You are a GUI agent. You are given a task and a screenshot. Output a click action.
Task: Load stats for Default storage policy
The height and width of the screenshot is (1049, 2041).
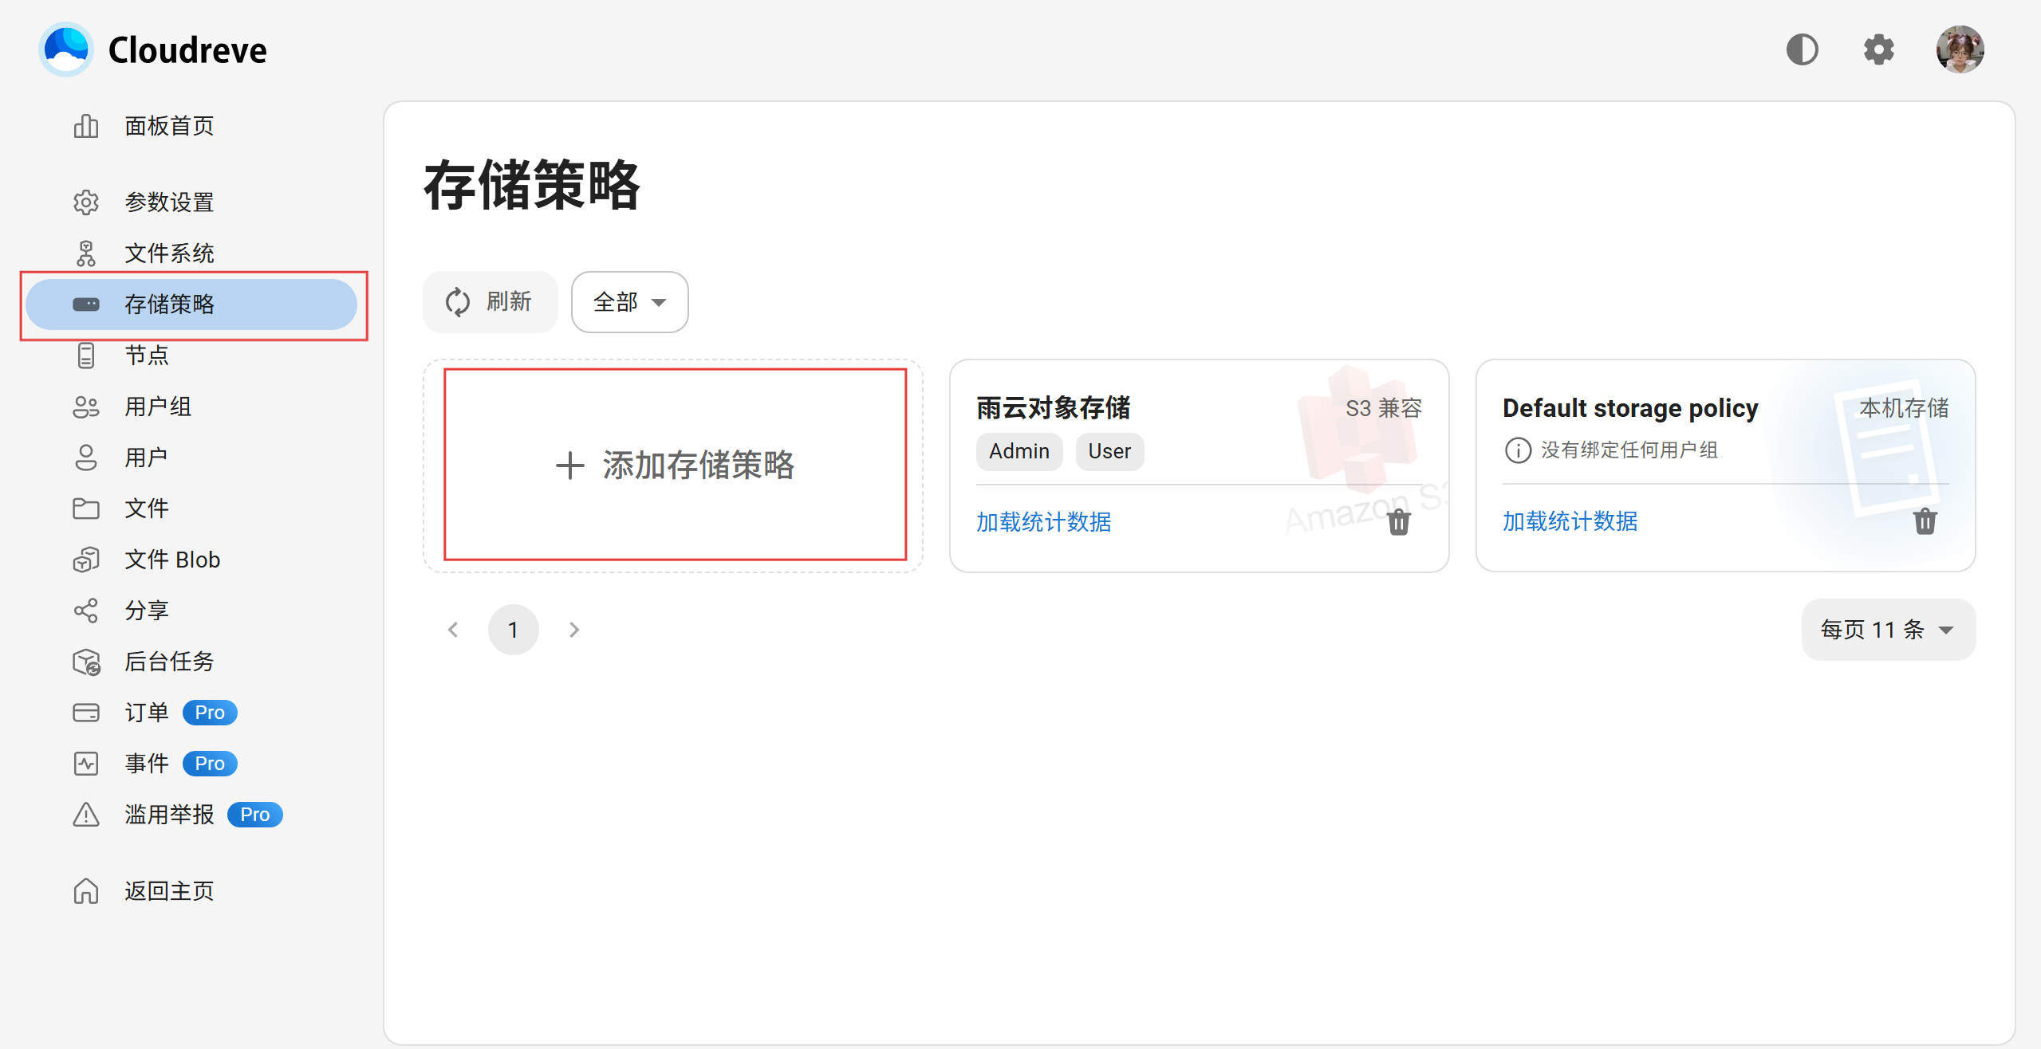[x=1570, y=521]
